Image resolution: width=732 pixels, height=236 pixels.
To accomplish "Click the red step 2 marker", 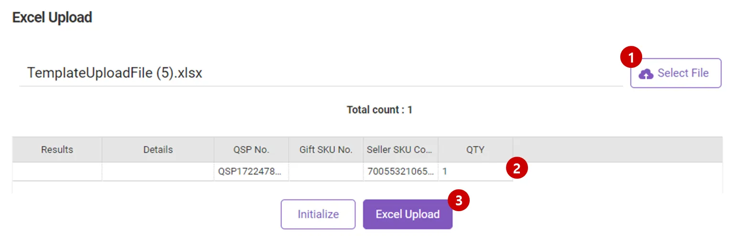I will (x=516, y=168).
